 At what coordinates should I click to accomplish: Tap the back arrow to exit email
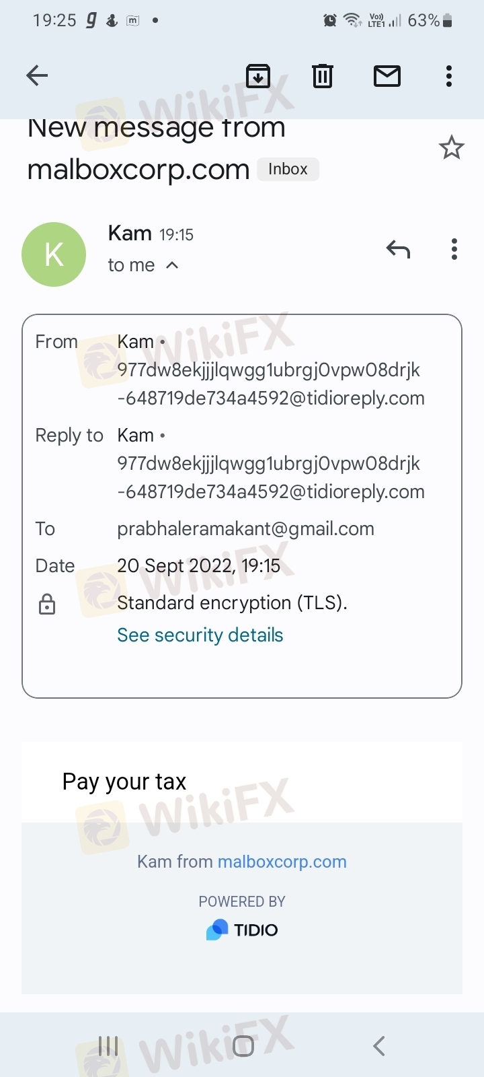coord(37,75)
